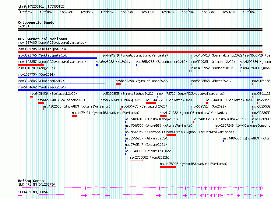Click nsv5697749 (Chuang2021) label
The height and width of the screenshot is (199, 271).
pos(121,100)
